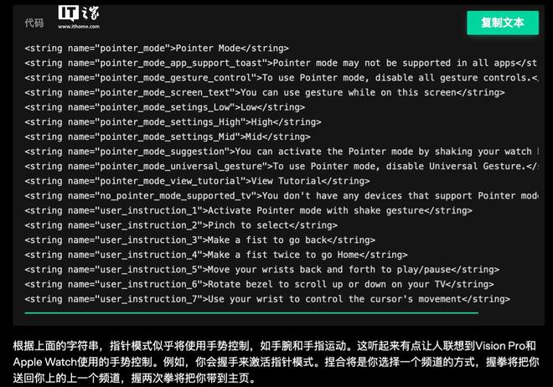This screenshot has height=387, width=553.
Task: Click the pointer_mode_settings_Mid code line
Action: (x=168, y=137)
